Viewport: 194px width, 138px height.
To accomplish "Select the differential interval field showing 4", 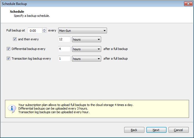I will 64,49.
